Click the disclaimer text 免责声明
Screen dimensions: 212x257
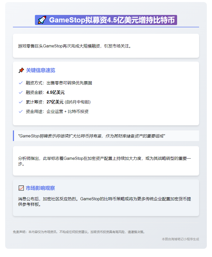(79, 232)
